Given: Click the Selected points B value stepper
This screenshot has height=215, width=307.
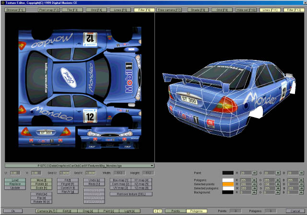Looking at the screenshot, I should (301, 184).
